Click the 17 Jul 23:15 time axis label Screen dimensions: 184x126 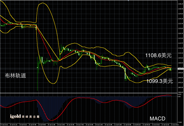click(4, 125)
